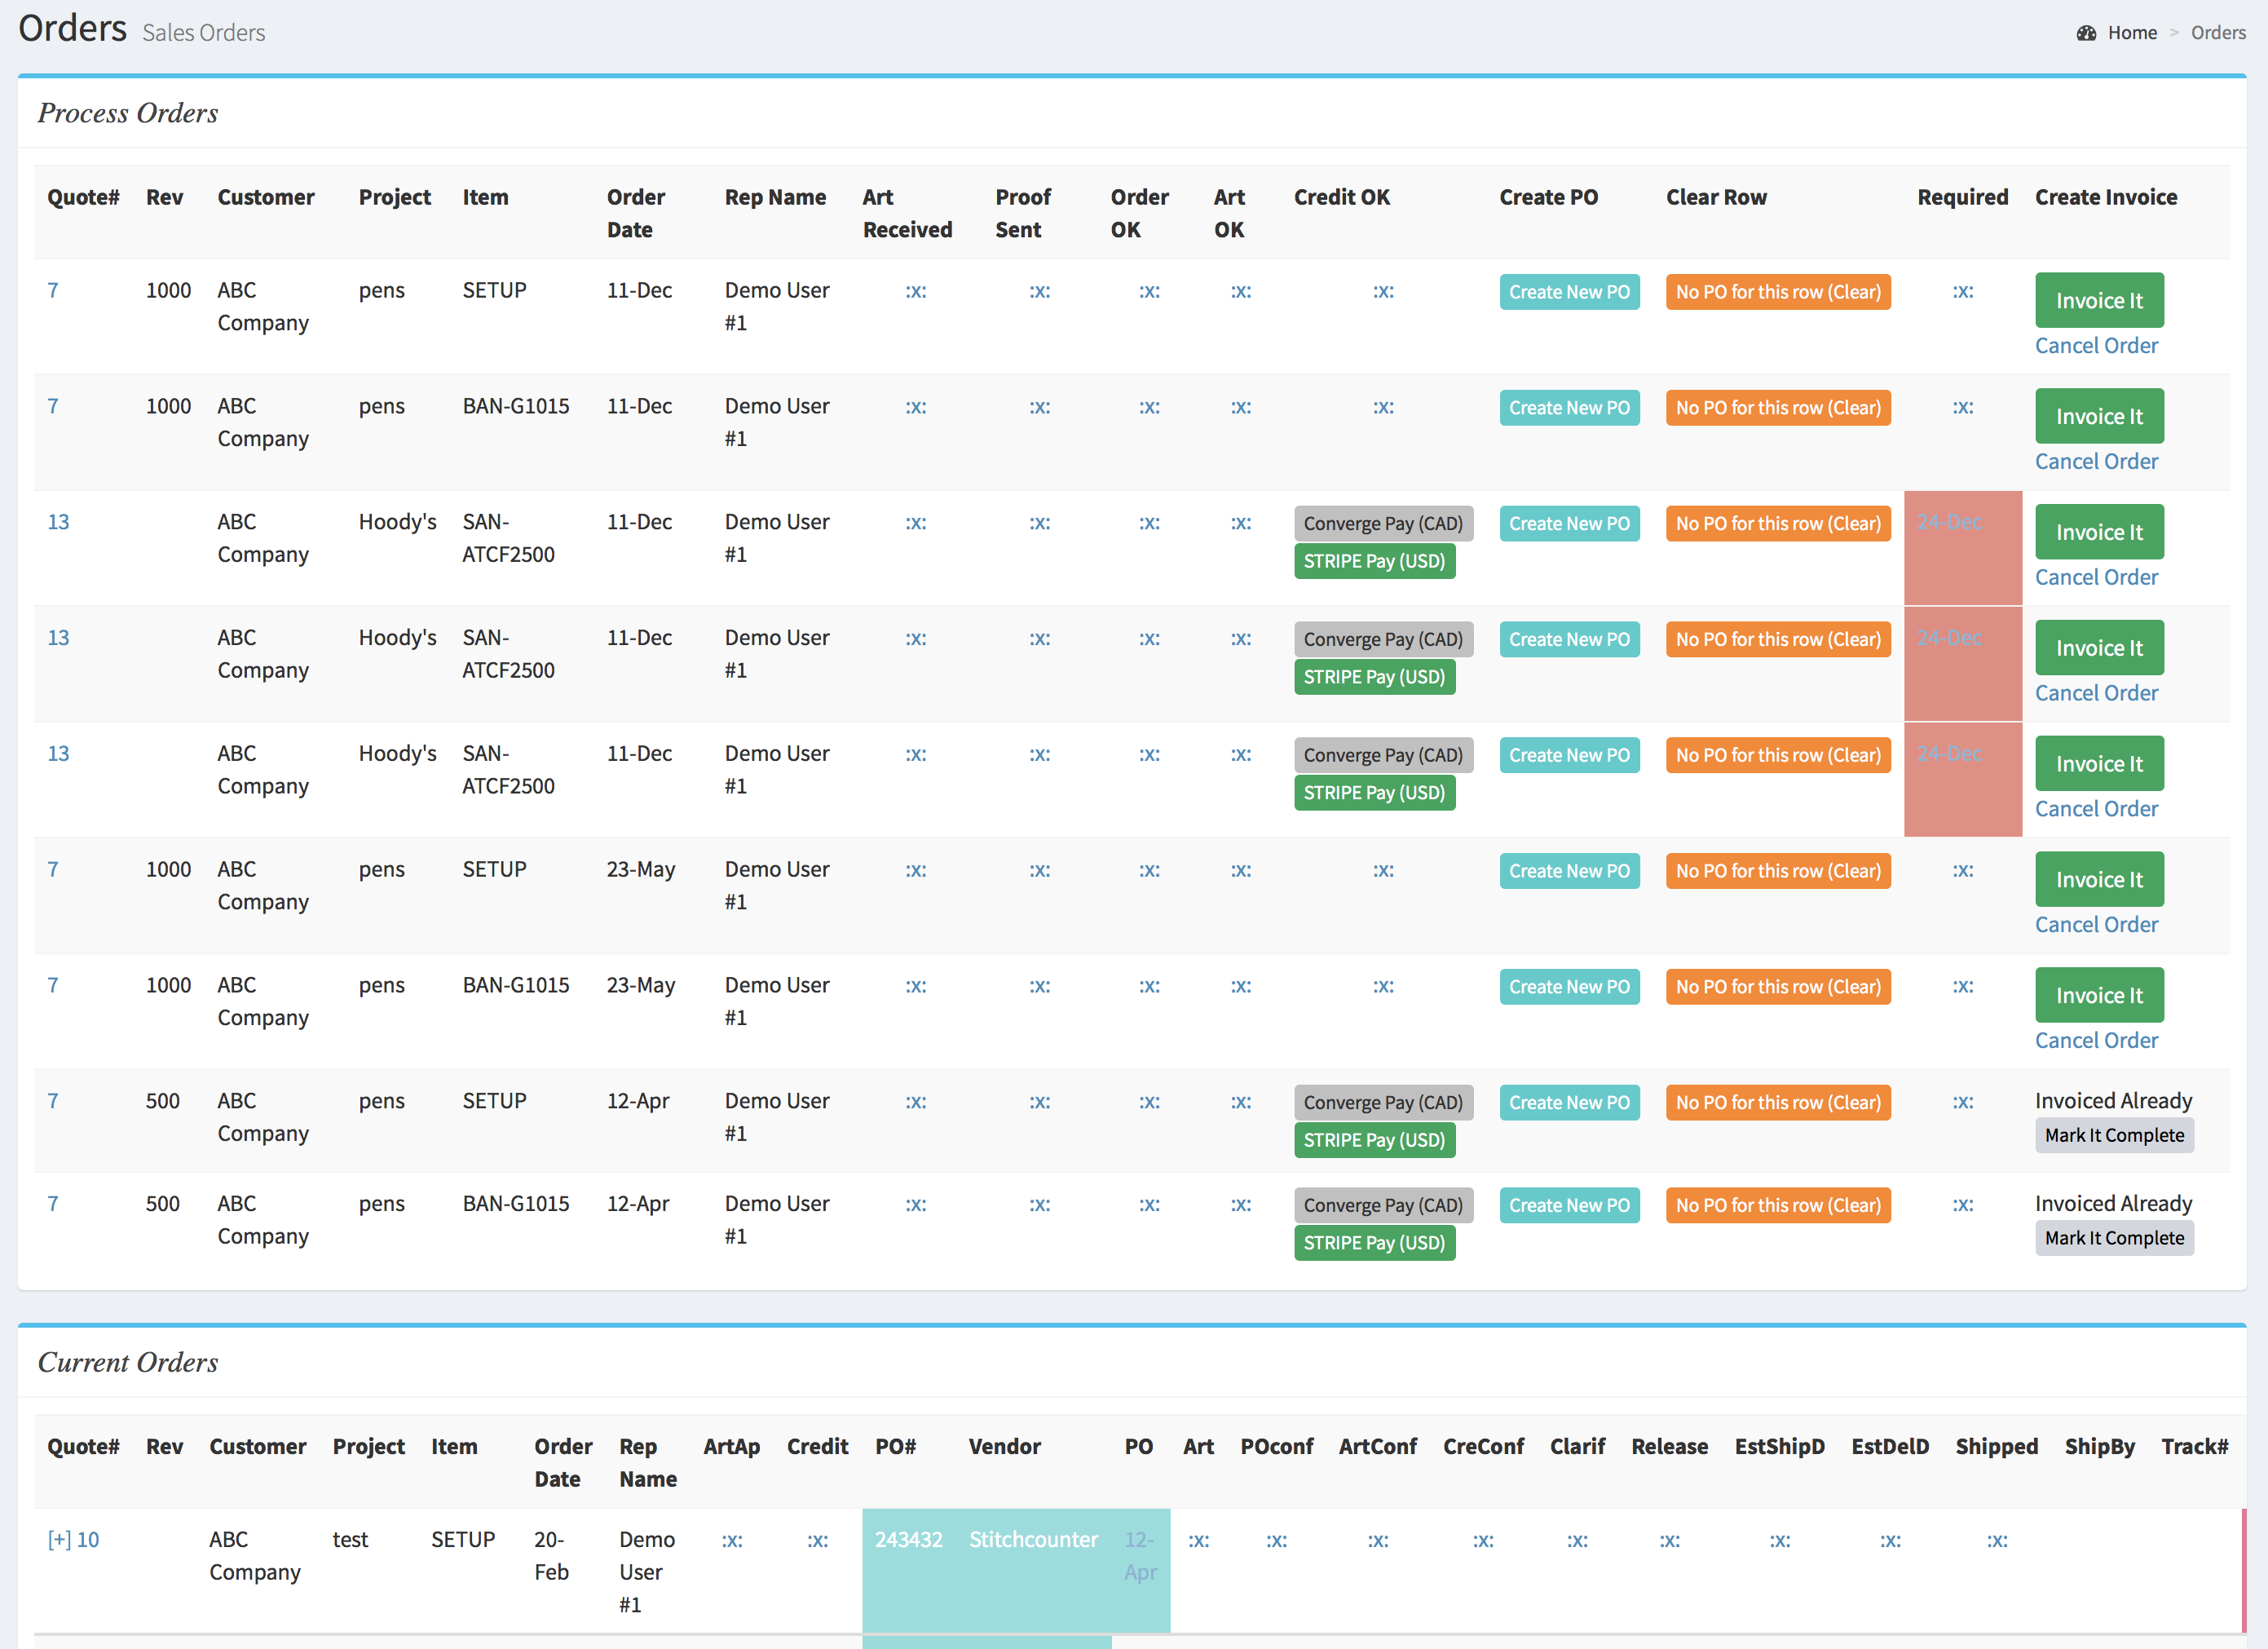This screenshot has height=1649, width=2268.
Task: Cancel Order for 11-Dec SETUP row
Action: pos(2096,345)
